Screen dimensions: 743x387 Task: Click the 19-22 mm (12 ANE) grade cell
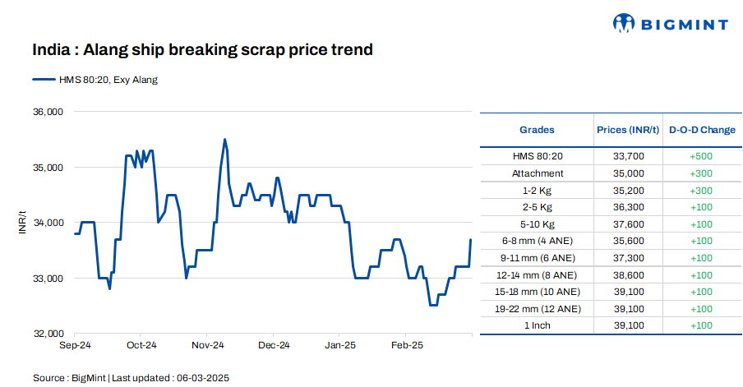tap(537, 309)
